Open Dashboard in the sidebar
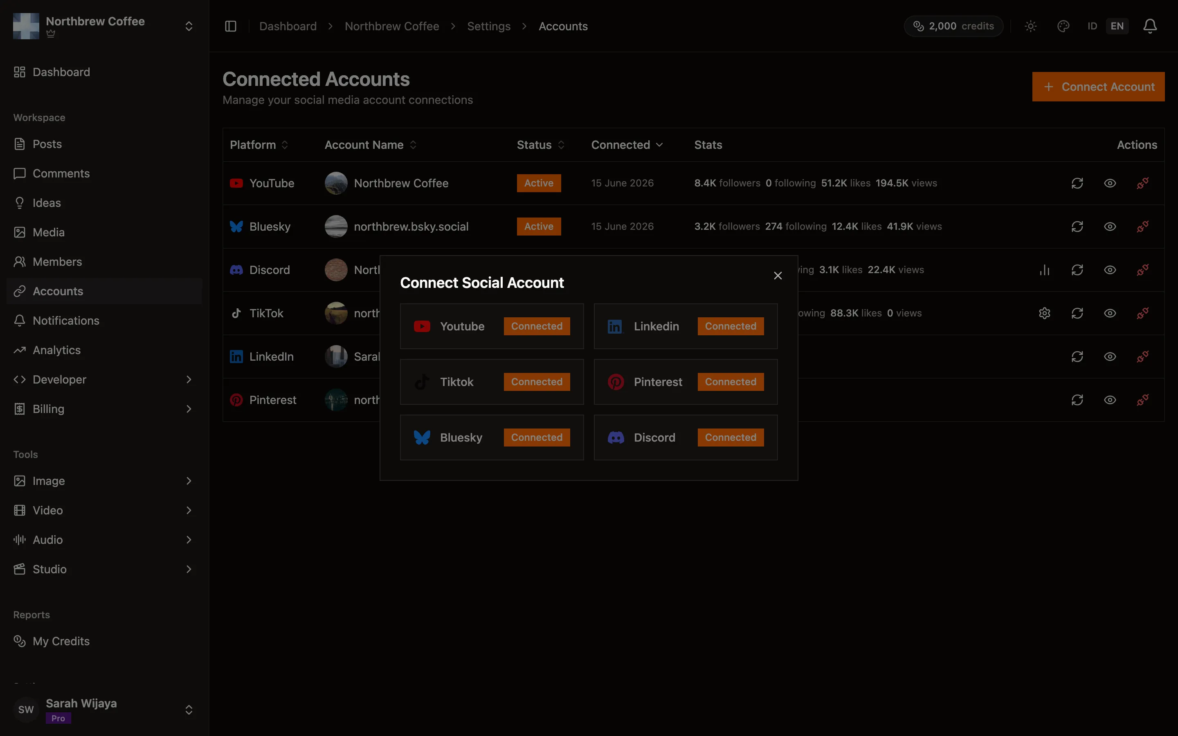 click(105, 72)
